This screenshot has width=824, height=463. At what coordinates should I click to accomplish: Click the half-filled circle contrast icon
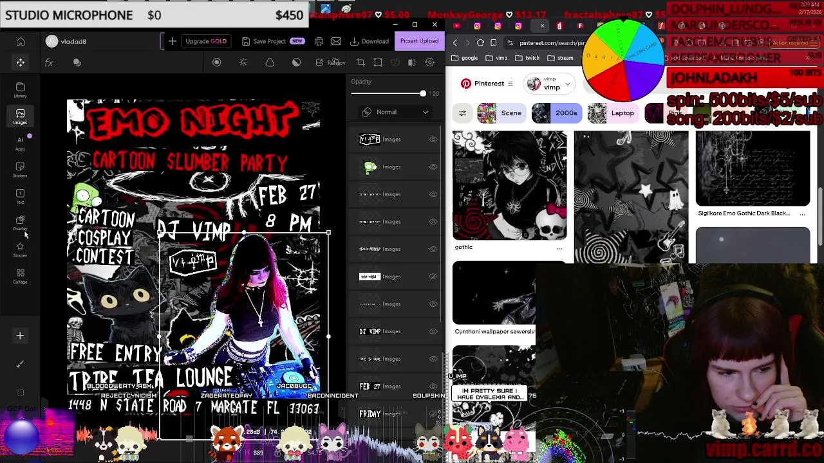[297, 62]
